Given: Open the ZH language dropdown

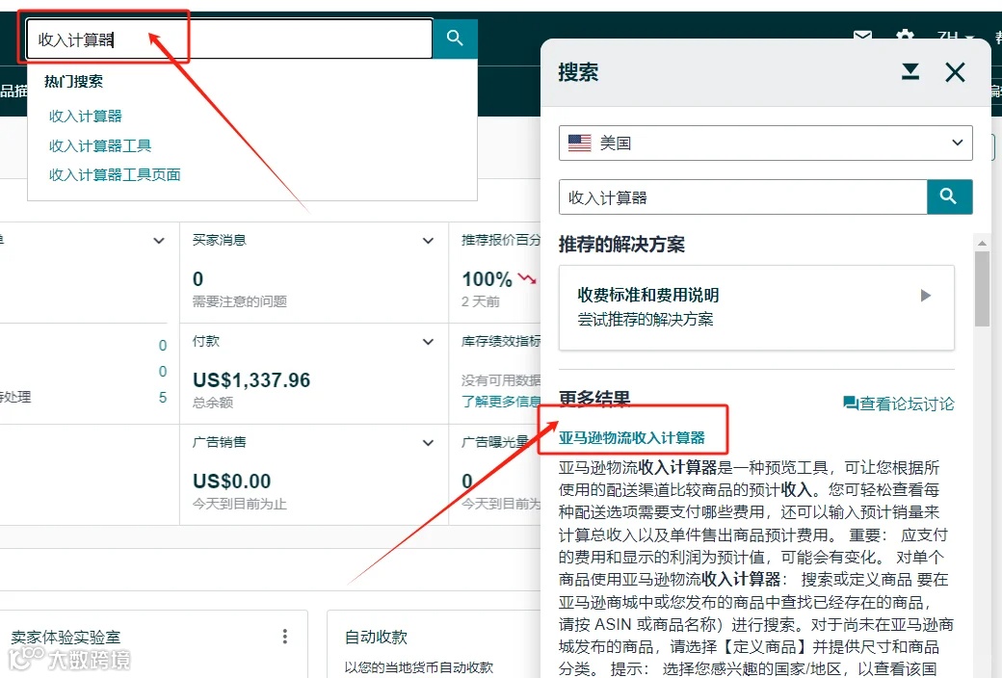Looking at the screenshot, I should [x=956, y=37].
